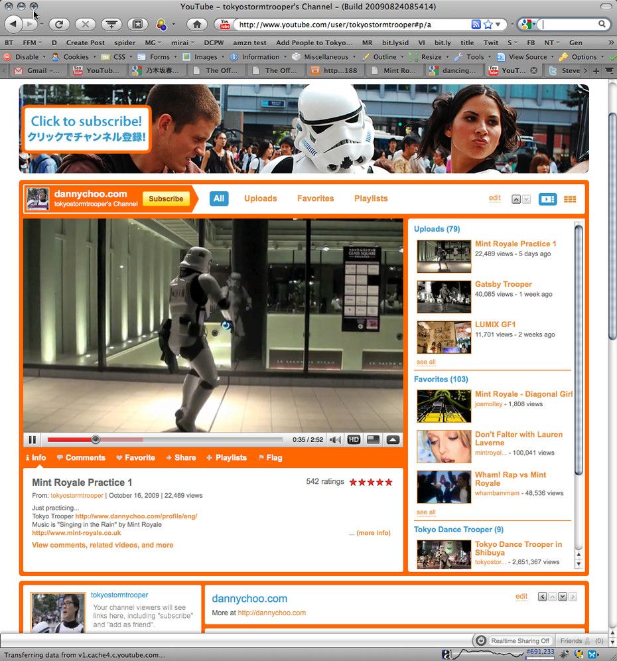
Task: Click the stop loading X button
Action: tap(85, 25)
